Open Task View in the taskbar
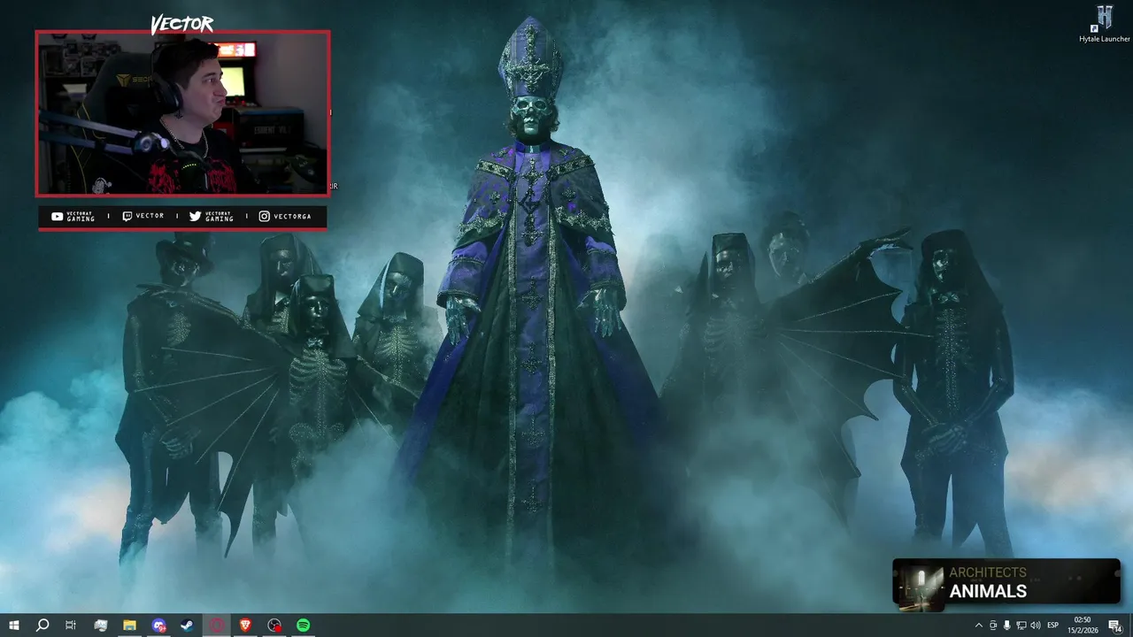1133x637 pixels. 71,625
